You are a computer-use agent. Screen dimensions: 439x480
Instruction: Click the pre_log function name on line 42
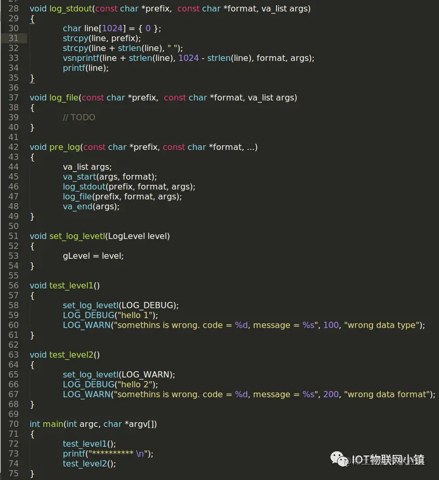click(65, 147)
